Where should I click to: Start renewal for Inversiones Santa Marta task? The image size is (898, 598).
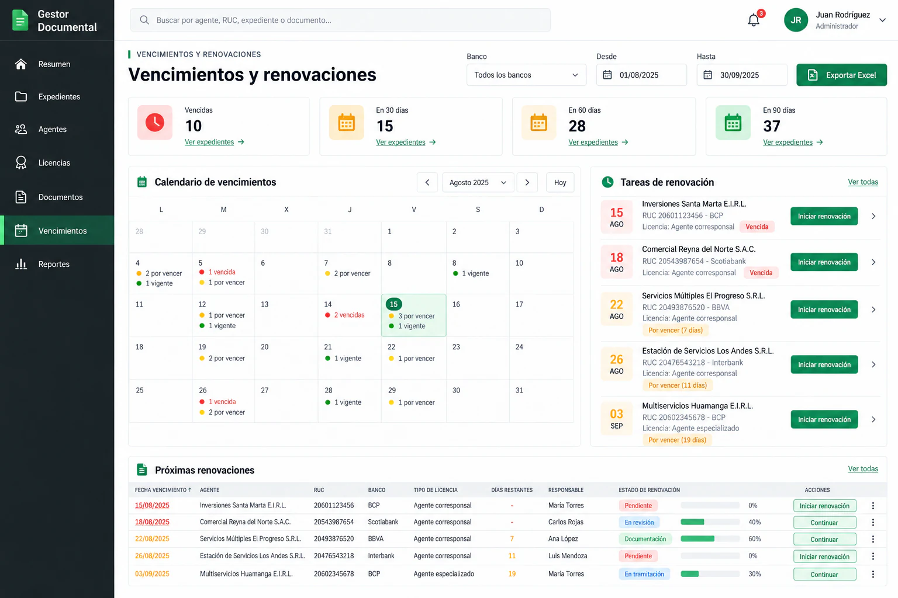click(x=824, y=216)
